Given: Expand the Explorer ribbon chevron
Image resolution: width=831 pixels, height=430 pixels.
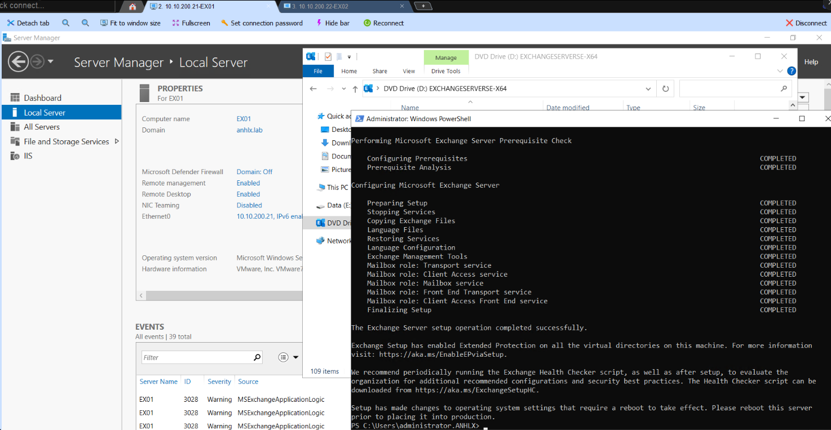Looking at the screenshot, I should tap(780, 71).
